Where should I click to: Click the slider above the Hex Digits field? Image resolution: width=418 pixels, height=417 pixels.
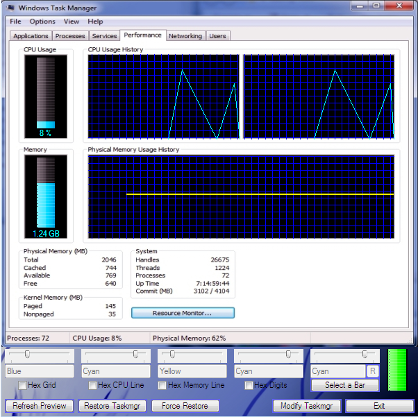(269, 356)
